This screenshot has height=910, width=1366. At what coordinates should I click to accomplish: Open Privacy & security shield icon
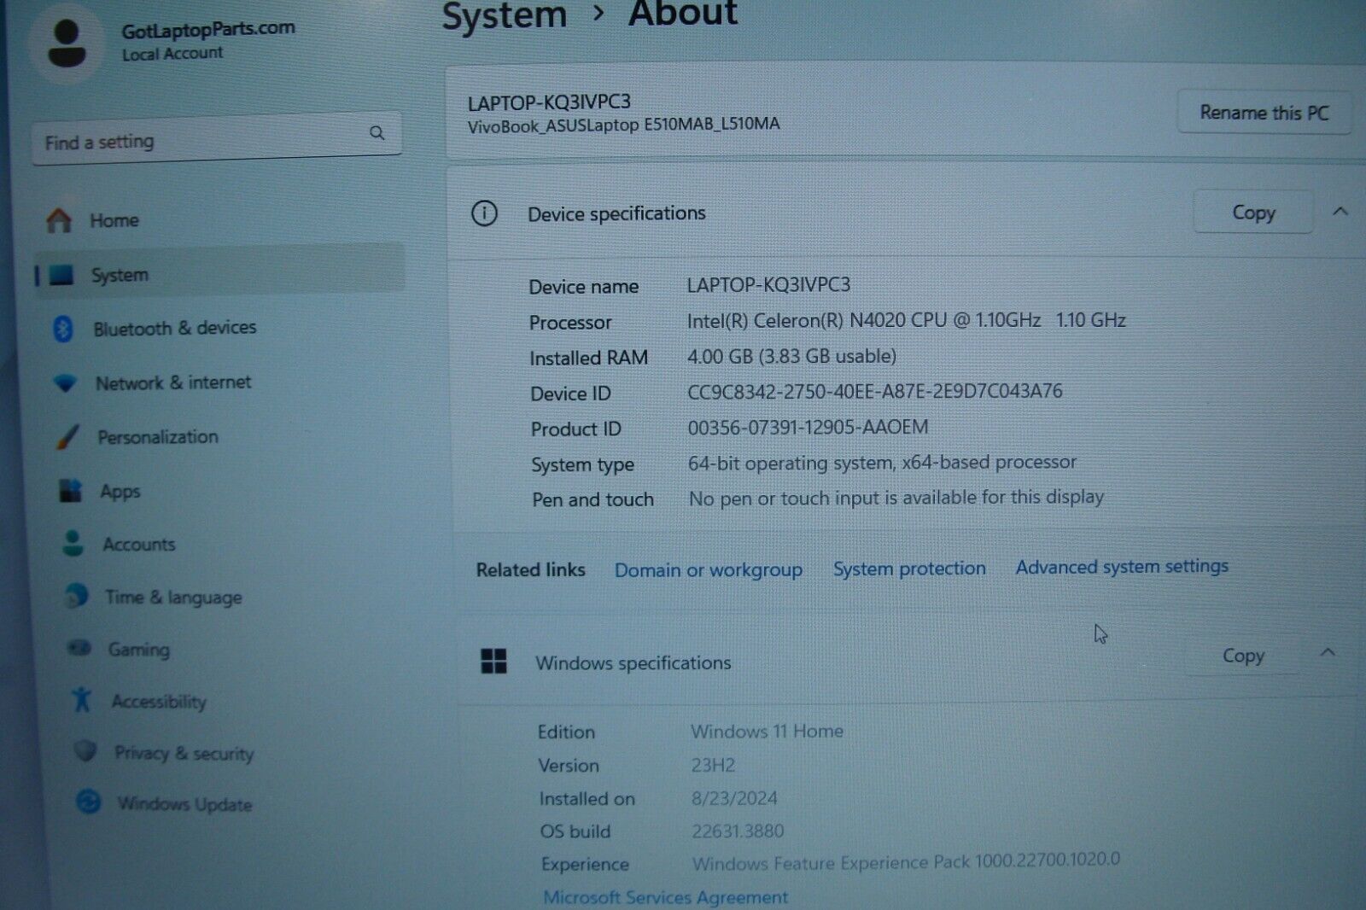click(85, 752)
